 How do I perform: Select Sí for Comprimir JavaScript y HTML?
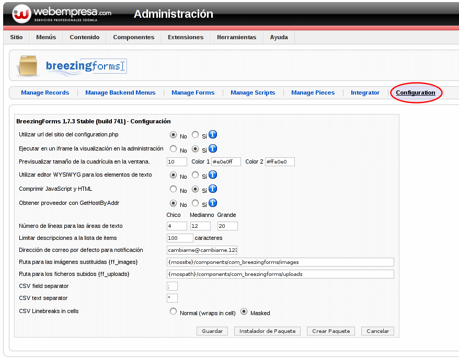(x=195, y=189)
